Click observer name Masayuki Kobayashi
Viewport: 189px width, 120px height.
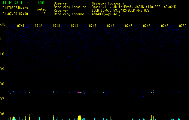click(108, 3)
